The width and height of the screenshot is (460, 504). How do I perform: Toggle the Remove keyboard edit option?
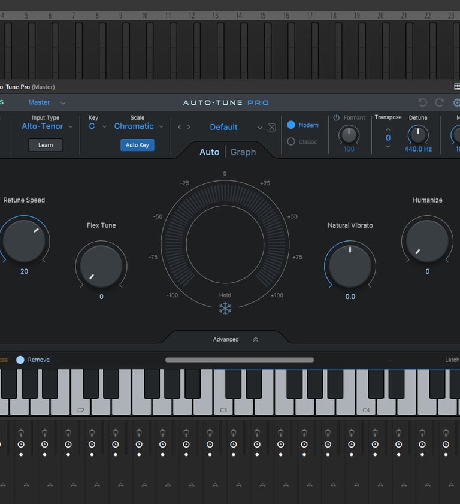point(20,360)
